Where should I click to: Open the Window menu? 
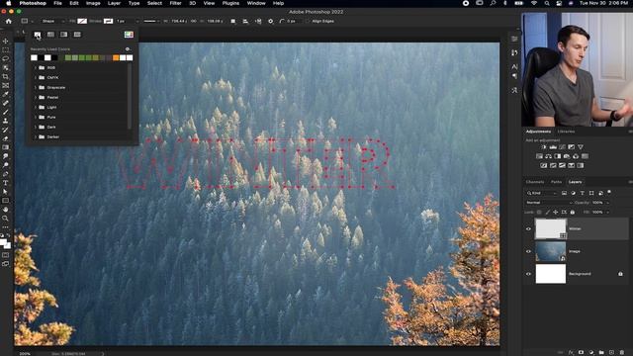point(256,3)
